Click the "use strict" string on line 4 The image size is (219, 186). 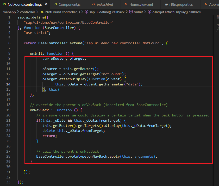(36, 33)
